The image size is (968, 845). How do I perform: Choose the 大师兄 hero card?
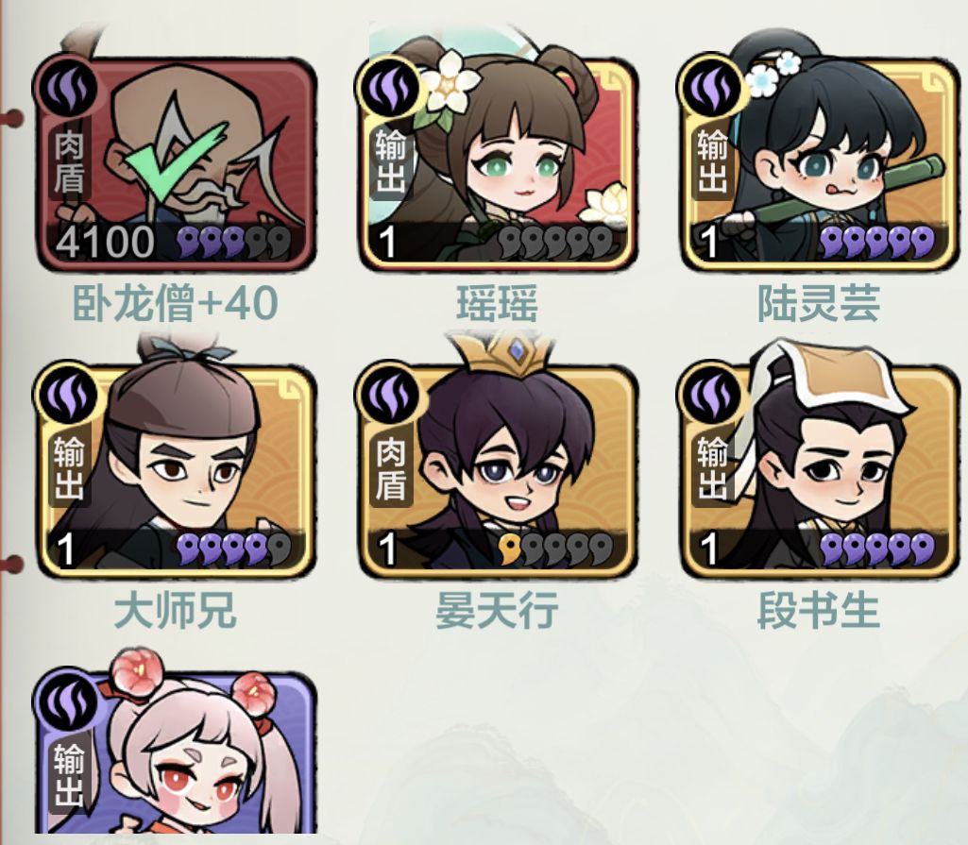(175, 469)
